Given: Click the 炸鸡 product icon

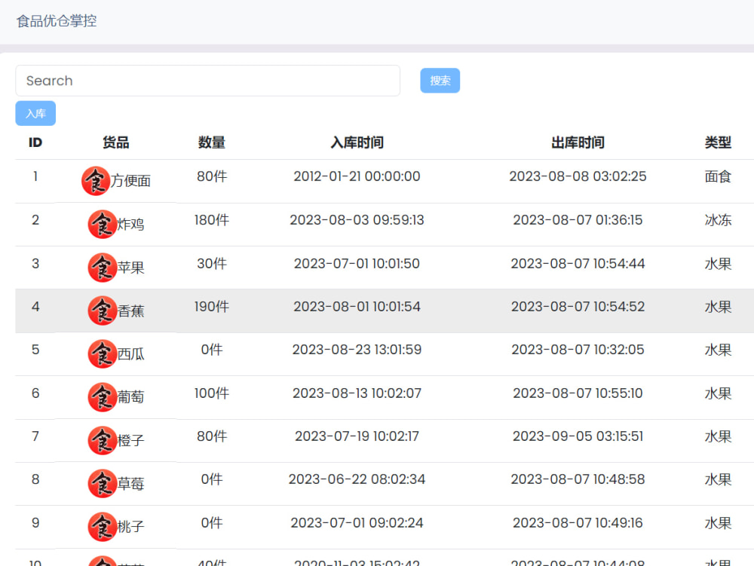Looking at the screenshot, I should click(x=103, y=225).
